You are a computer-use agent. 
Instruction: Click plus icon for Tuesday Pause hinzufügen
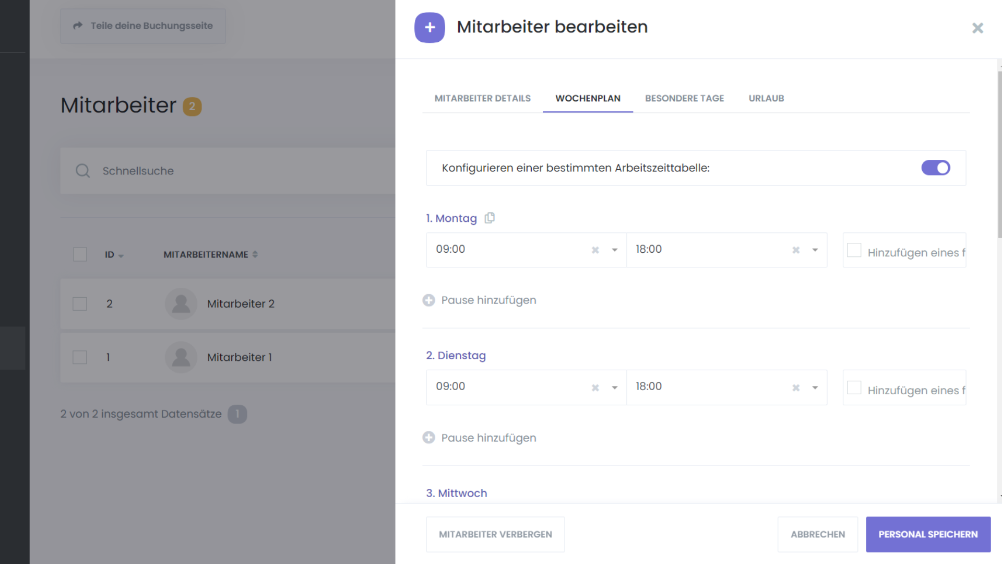click(x=428, y=438)
